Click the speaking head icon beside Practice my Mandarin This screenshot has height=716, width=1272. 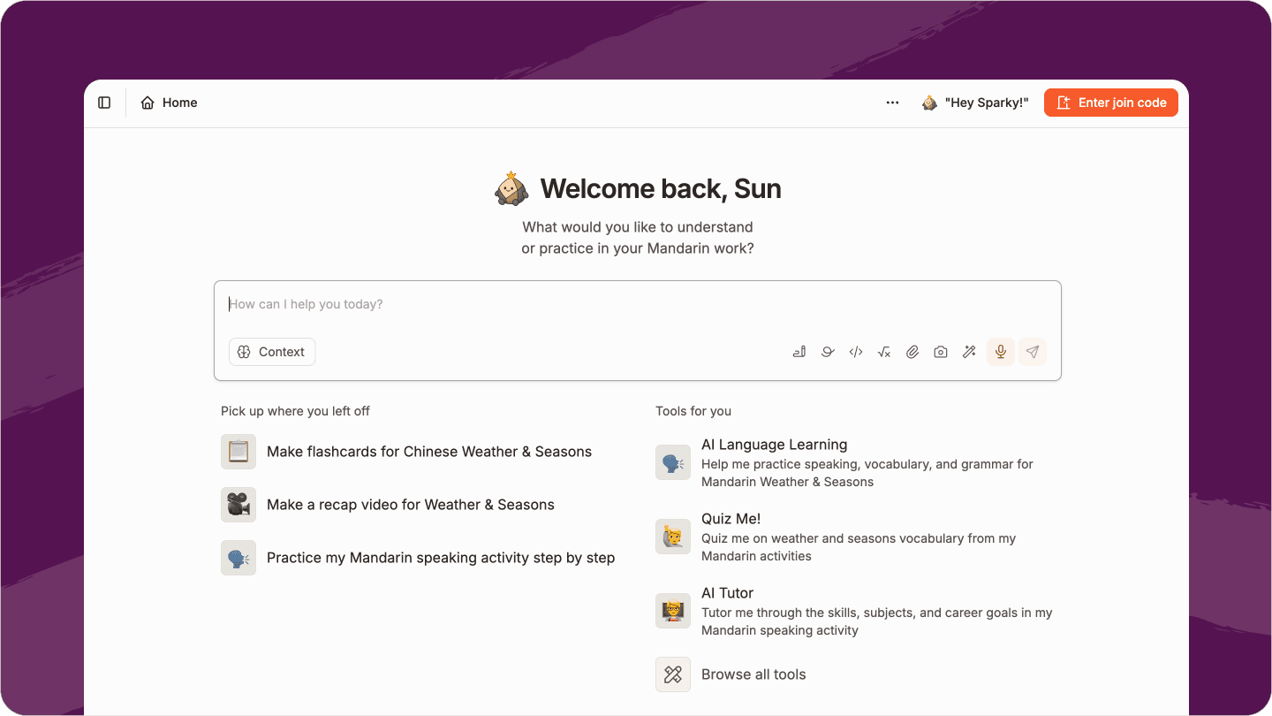pos(238,558)
